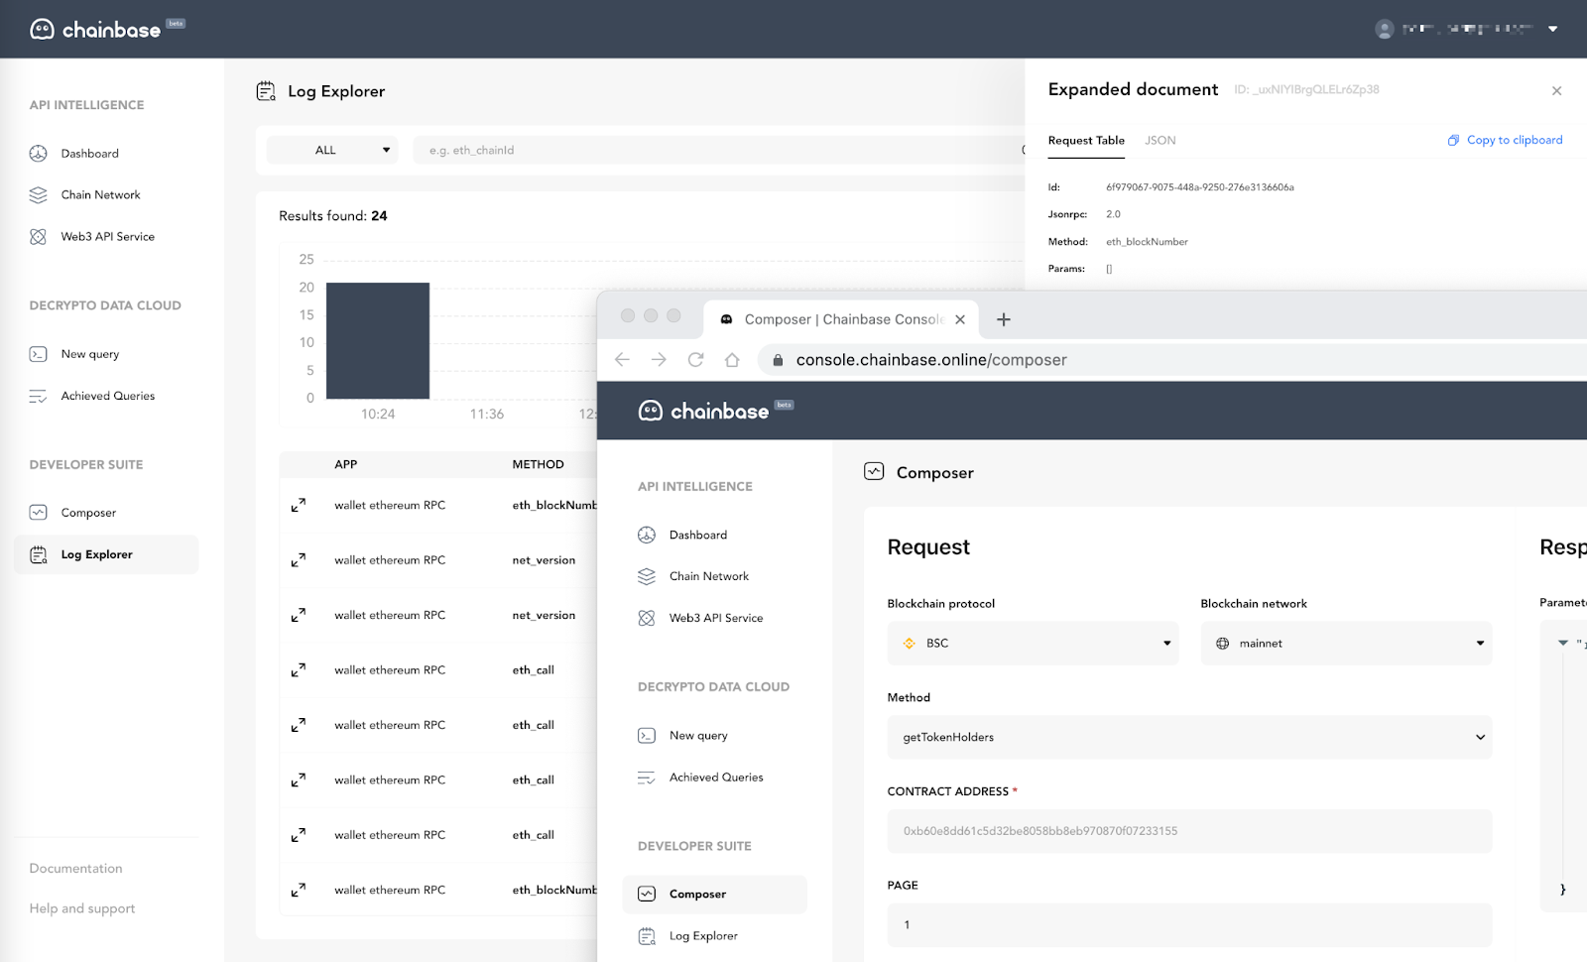1587x962 pixels.
Task: Expand the third eth_call log row
Action: [298, 781]
